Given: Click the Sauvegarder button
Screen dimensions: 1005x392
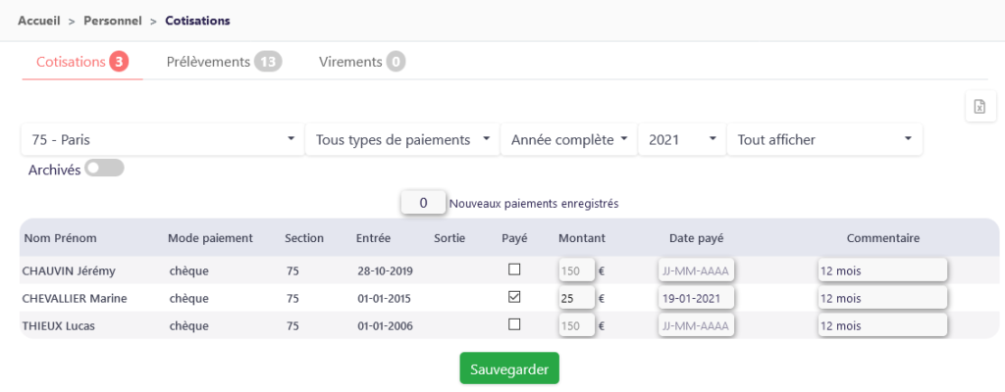Looking at the screenshot, I should (509, 368).
